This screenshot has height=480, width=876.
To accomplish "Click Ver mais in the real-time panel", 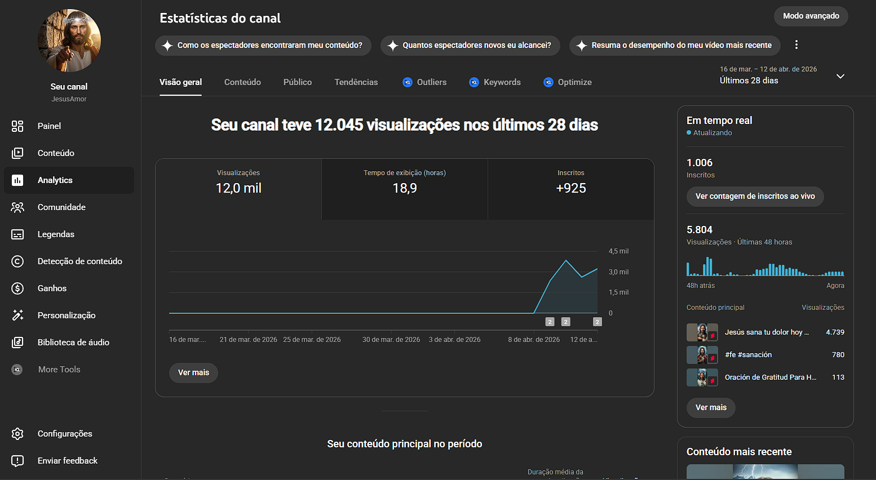I will click(711, 408).
